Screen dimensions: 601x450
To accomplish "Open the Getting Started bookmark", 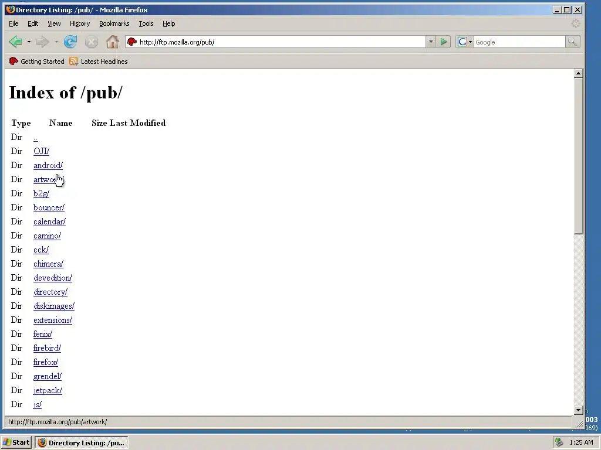I will tap(36, 61).
